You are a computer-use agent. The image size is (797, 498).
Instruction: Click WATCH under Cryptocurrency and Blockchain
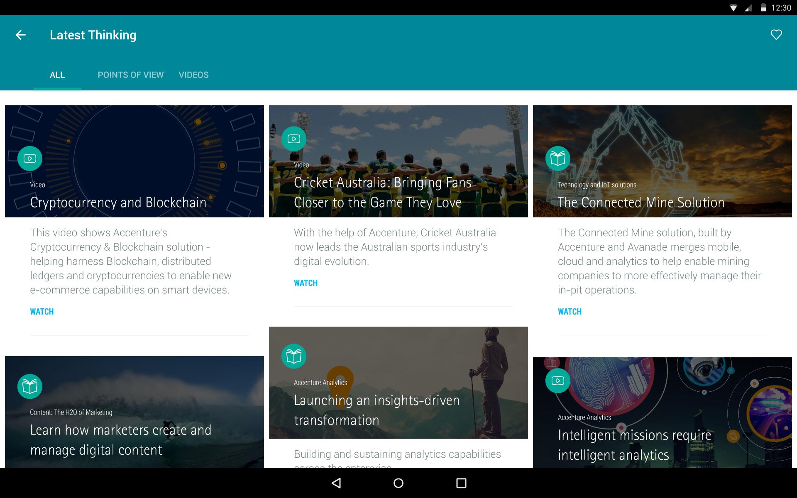(x=42, y=312)
